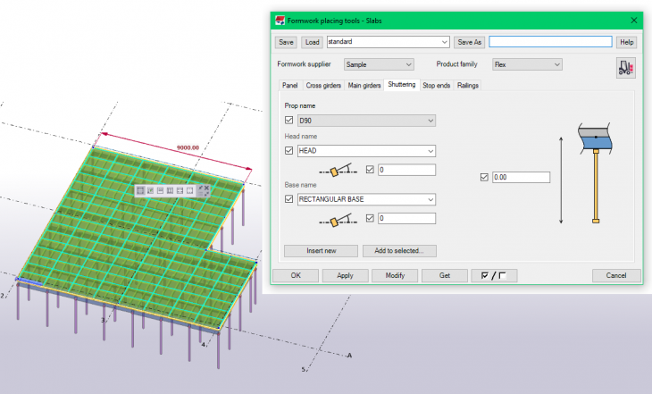Click the Modify button
The image size is (652, 394).
pos(395,275)
